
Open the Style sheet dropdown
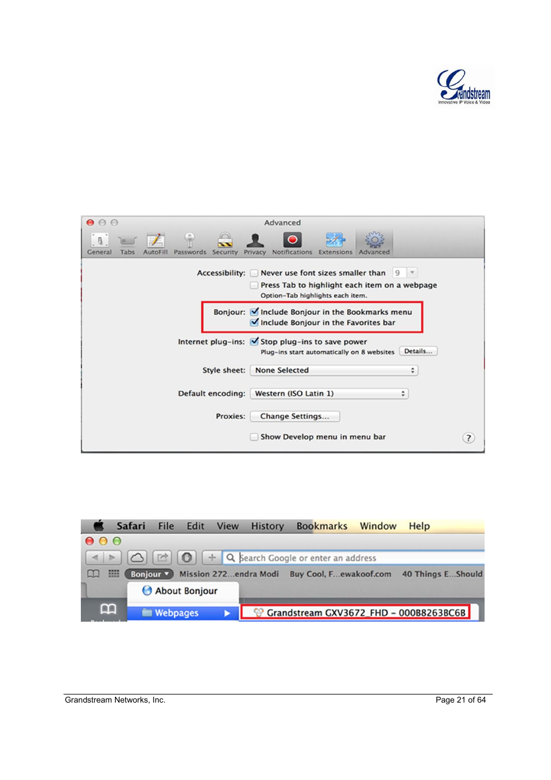point(334,370)
